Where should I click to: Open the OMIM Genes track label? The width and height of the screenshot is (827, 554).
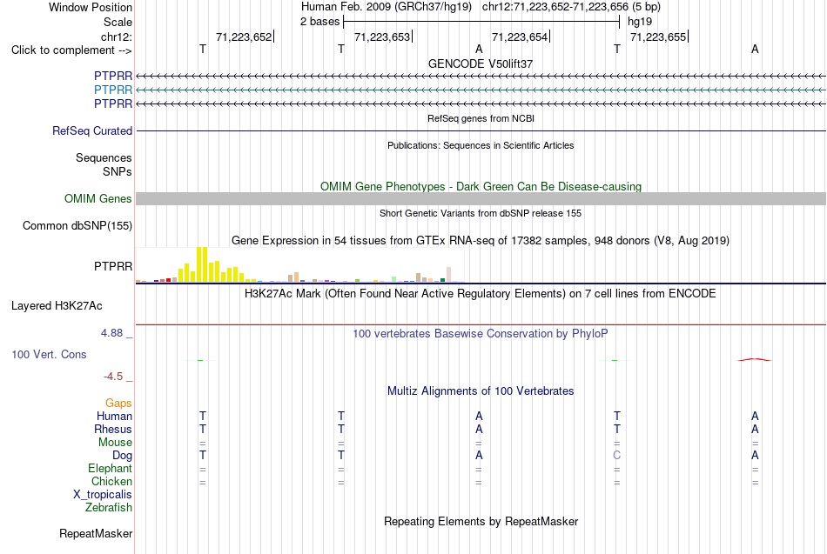click(x=98, y=198)
